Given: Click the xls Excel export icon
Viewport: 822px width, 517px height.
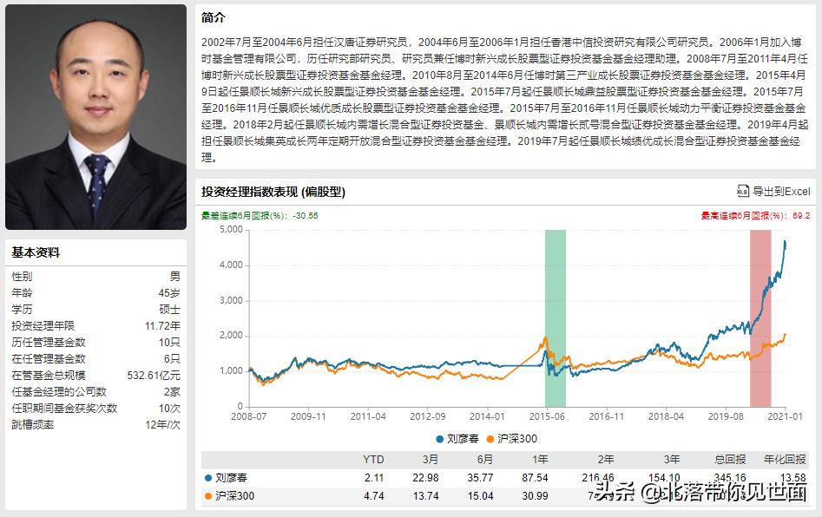Looking at the screenshot, I should [744, 191].
